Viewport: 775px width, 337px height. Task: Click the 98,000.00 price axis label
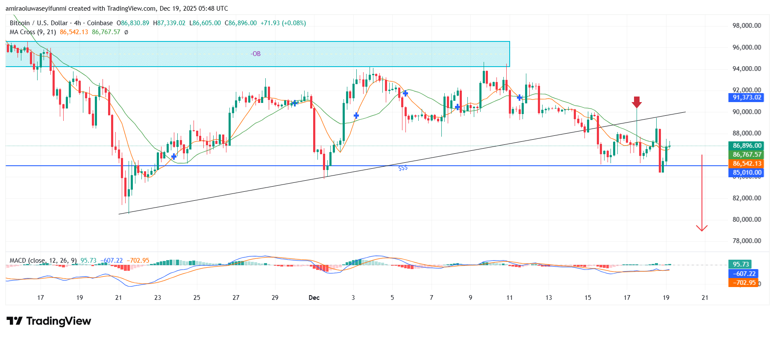[x=747, y=26]
